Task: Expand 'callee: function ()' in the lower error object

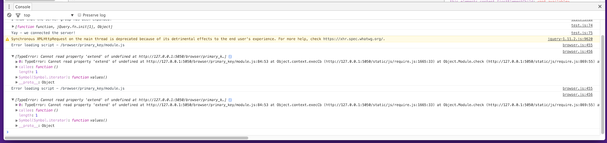Action: point(17,110)
